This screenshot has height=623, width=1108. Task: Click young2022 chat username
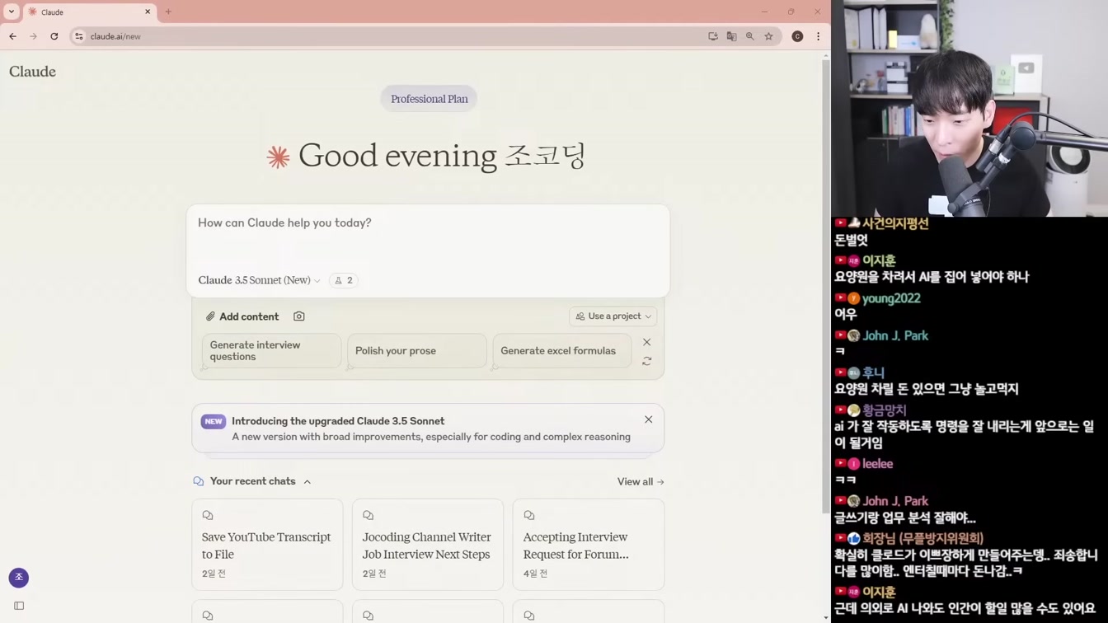click(x=891, y=298)
